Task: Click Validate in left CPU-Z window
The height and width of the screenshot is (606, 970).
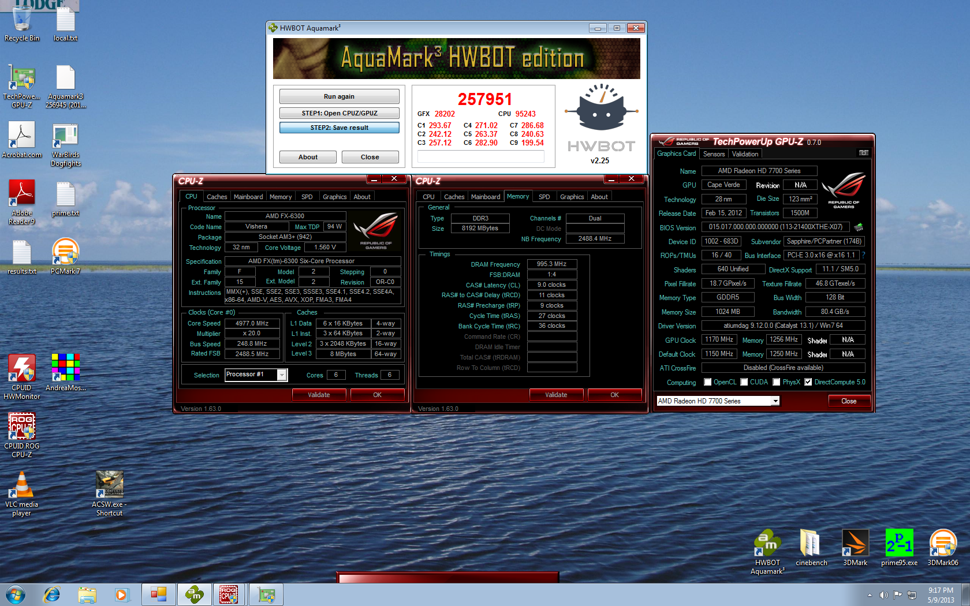Action: (319, 395)
